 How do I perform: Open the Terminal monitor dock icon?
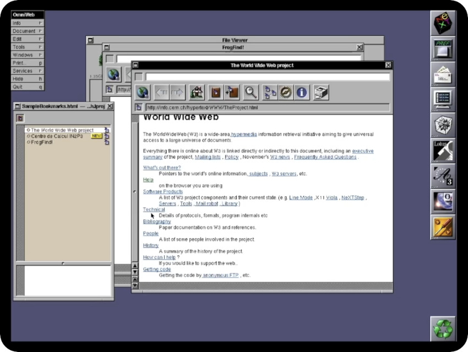[x=443, y=100]
